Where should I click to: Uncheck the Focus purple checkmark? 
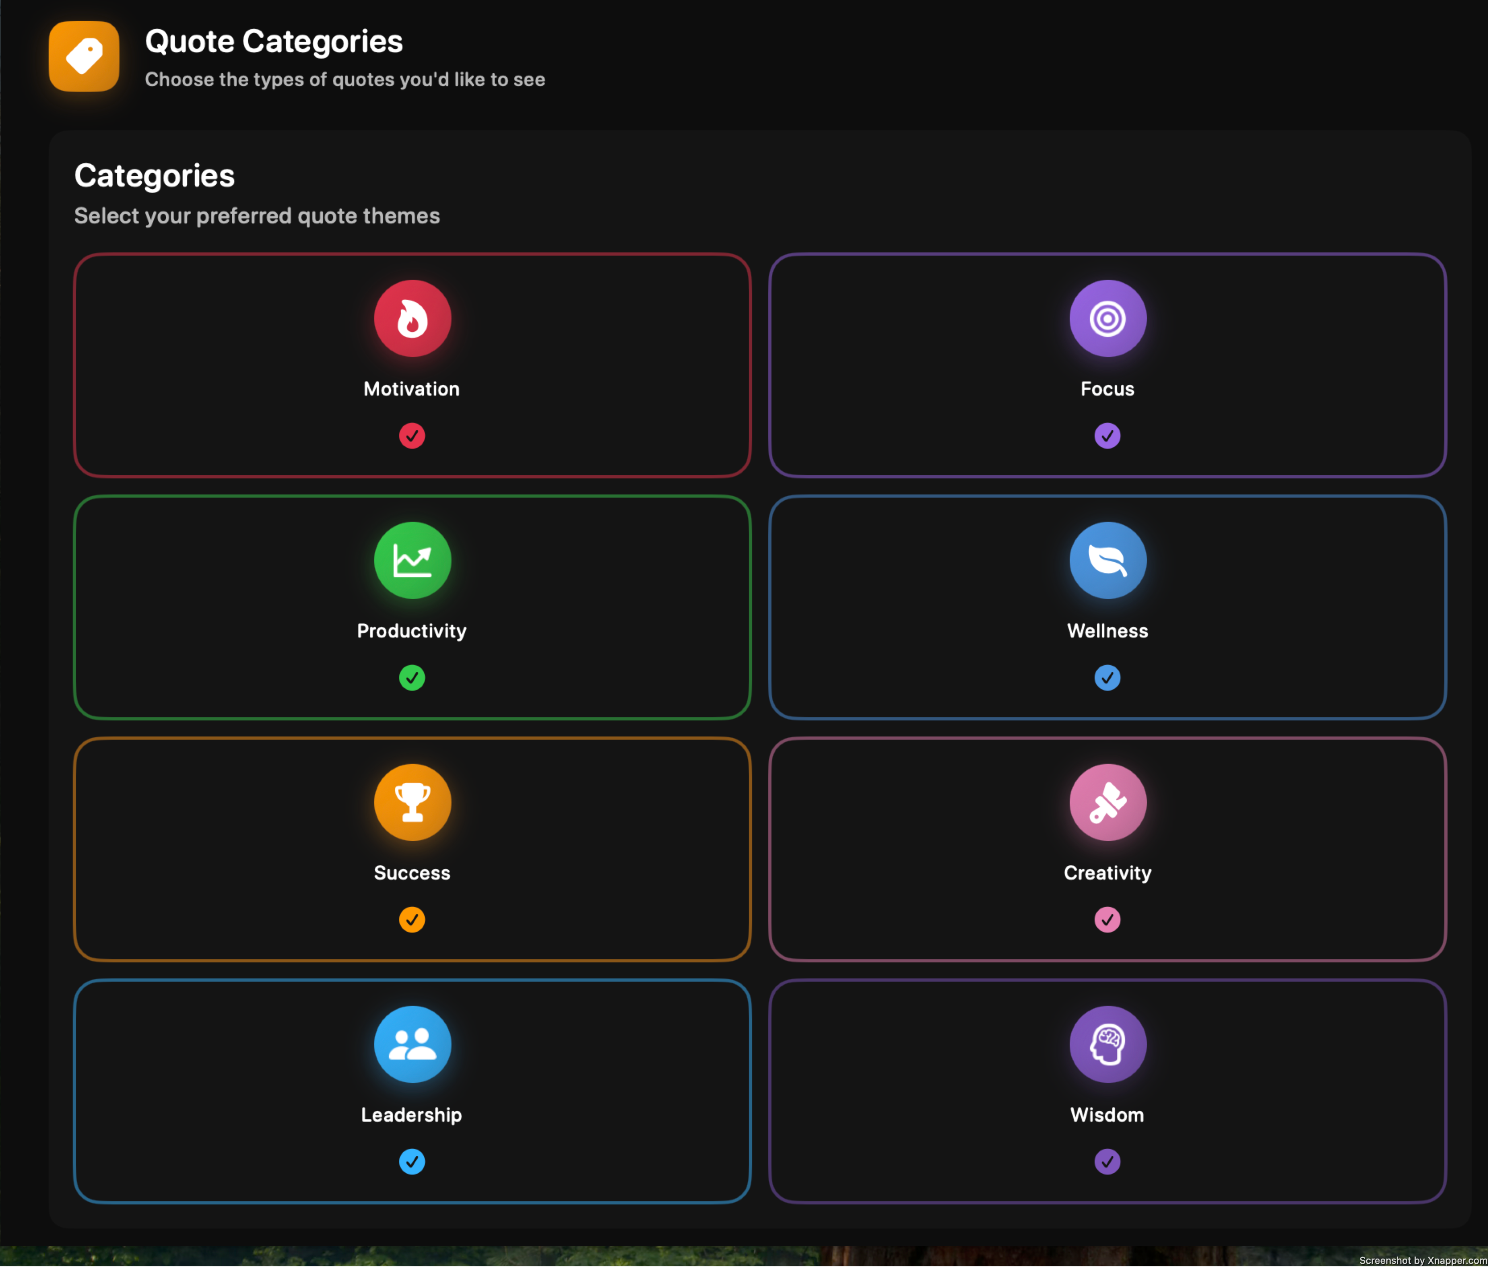(x=1107, y=435)
